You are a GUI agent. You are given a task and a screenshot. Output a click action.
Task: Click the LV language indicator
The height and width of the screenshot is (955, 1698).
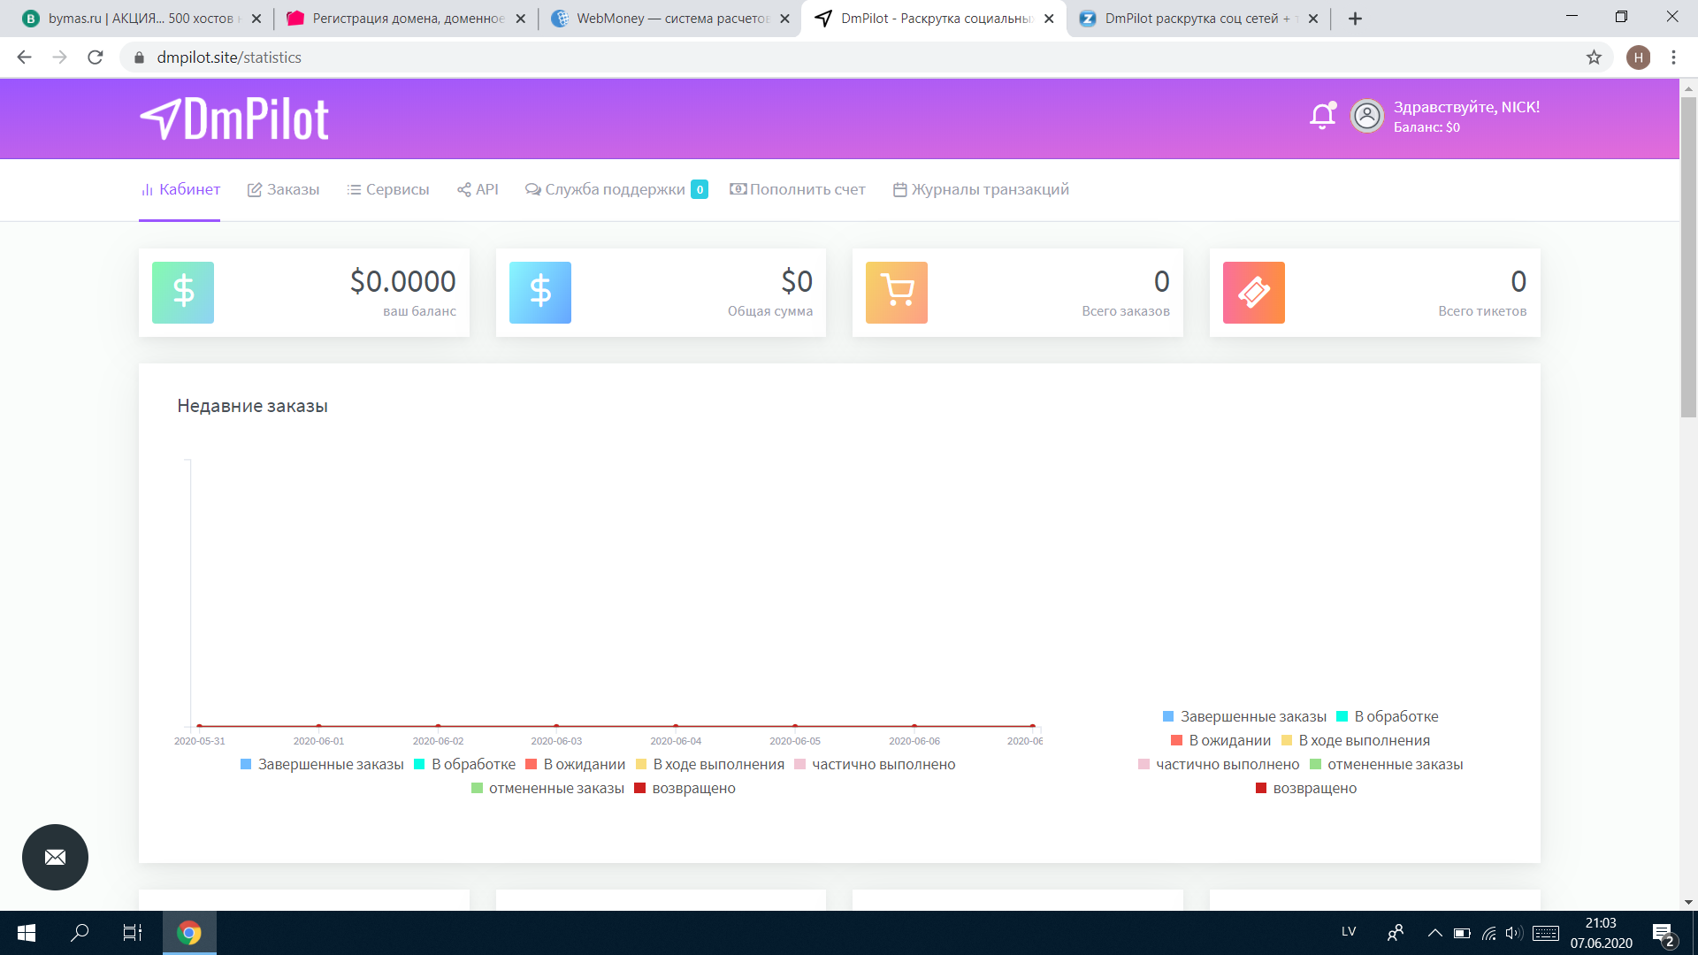[x=1349, y=931]
